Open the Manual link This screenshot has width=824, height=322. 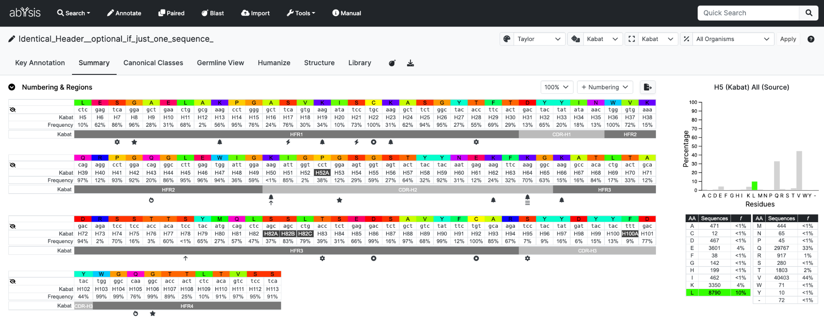pyautogui.click(x=347, y=13)
